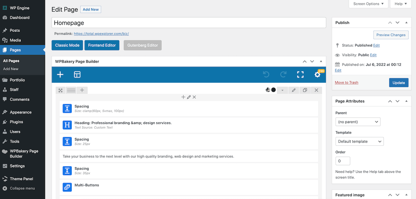Open the Template dropdown
Image resolution: width=416 pixels, height=199 pixels.
359,141
